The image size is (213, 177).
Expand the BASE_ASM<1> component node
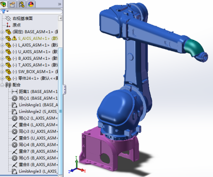coord(2,32)
